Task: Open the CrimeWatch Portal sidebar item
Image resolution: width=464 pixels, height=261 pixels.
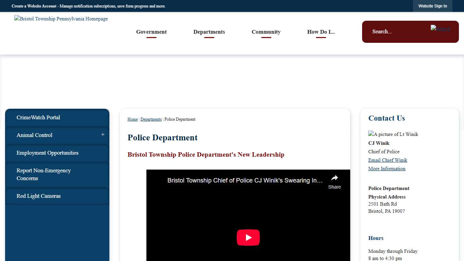Action: [x=38, y=118]
